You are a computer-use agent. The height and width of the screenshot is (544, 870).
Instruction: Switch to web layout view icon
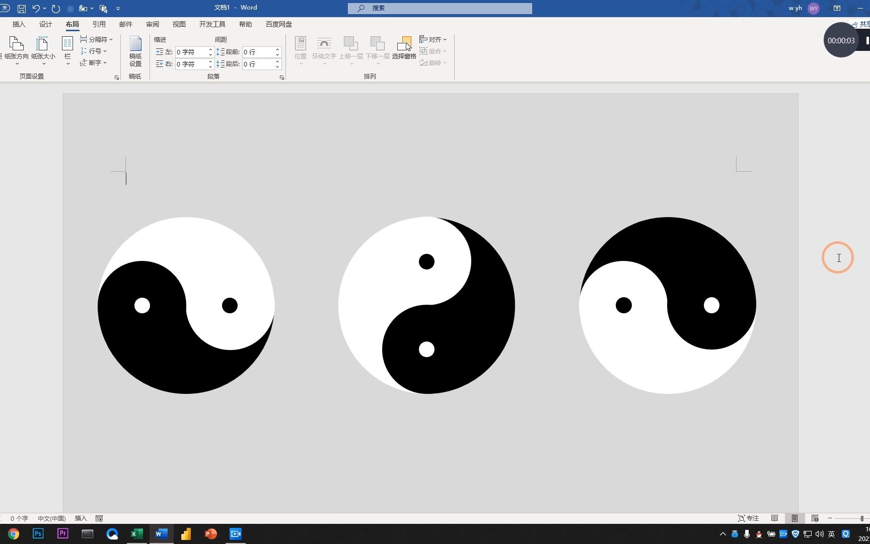(815, 518)
